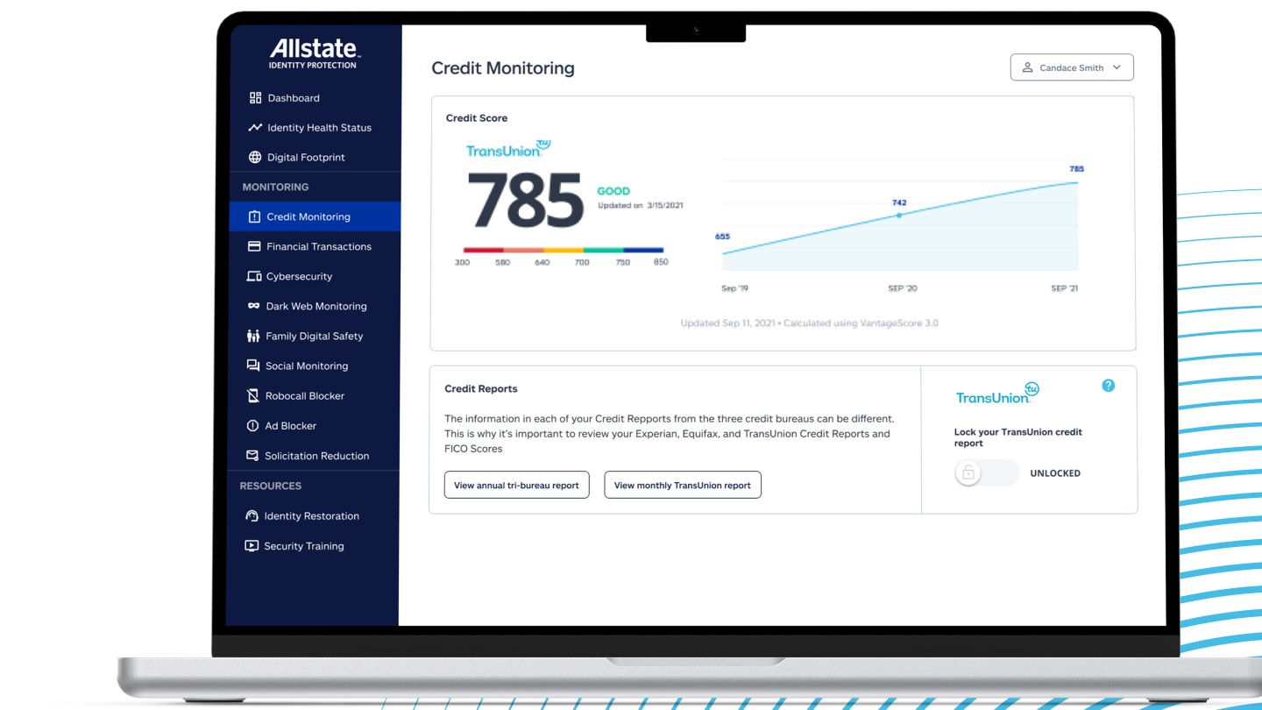The height and width of the screenshot is (710, 1262).
Task: Click the Social Monitoring chat icon
Action: point(253,366)
